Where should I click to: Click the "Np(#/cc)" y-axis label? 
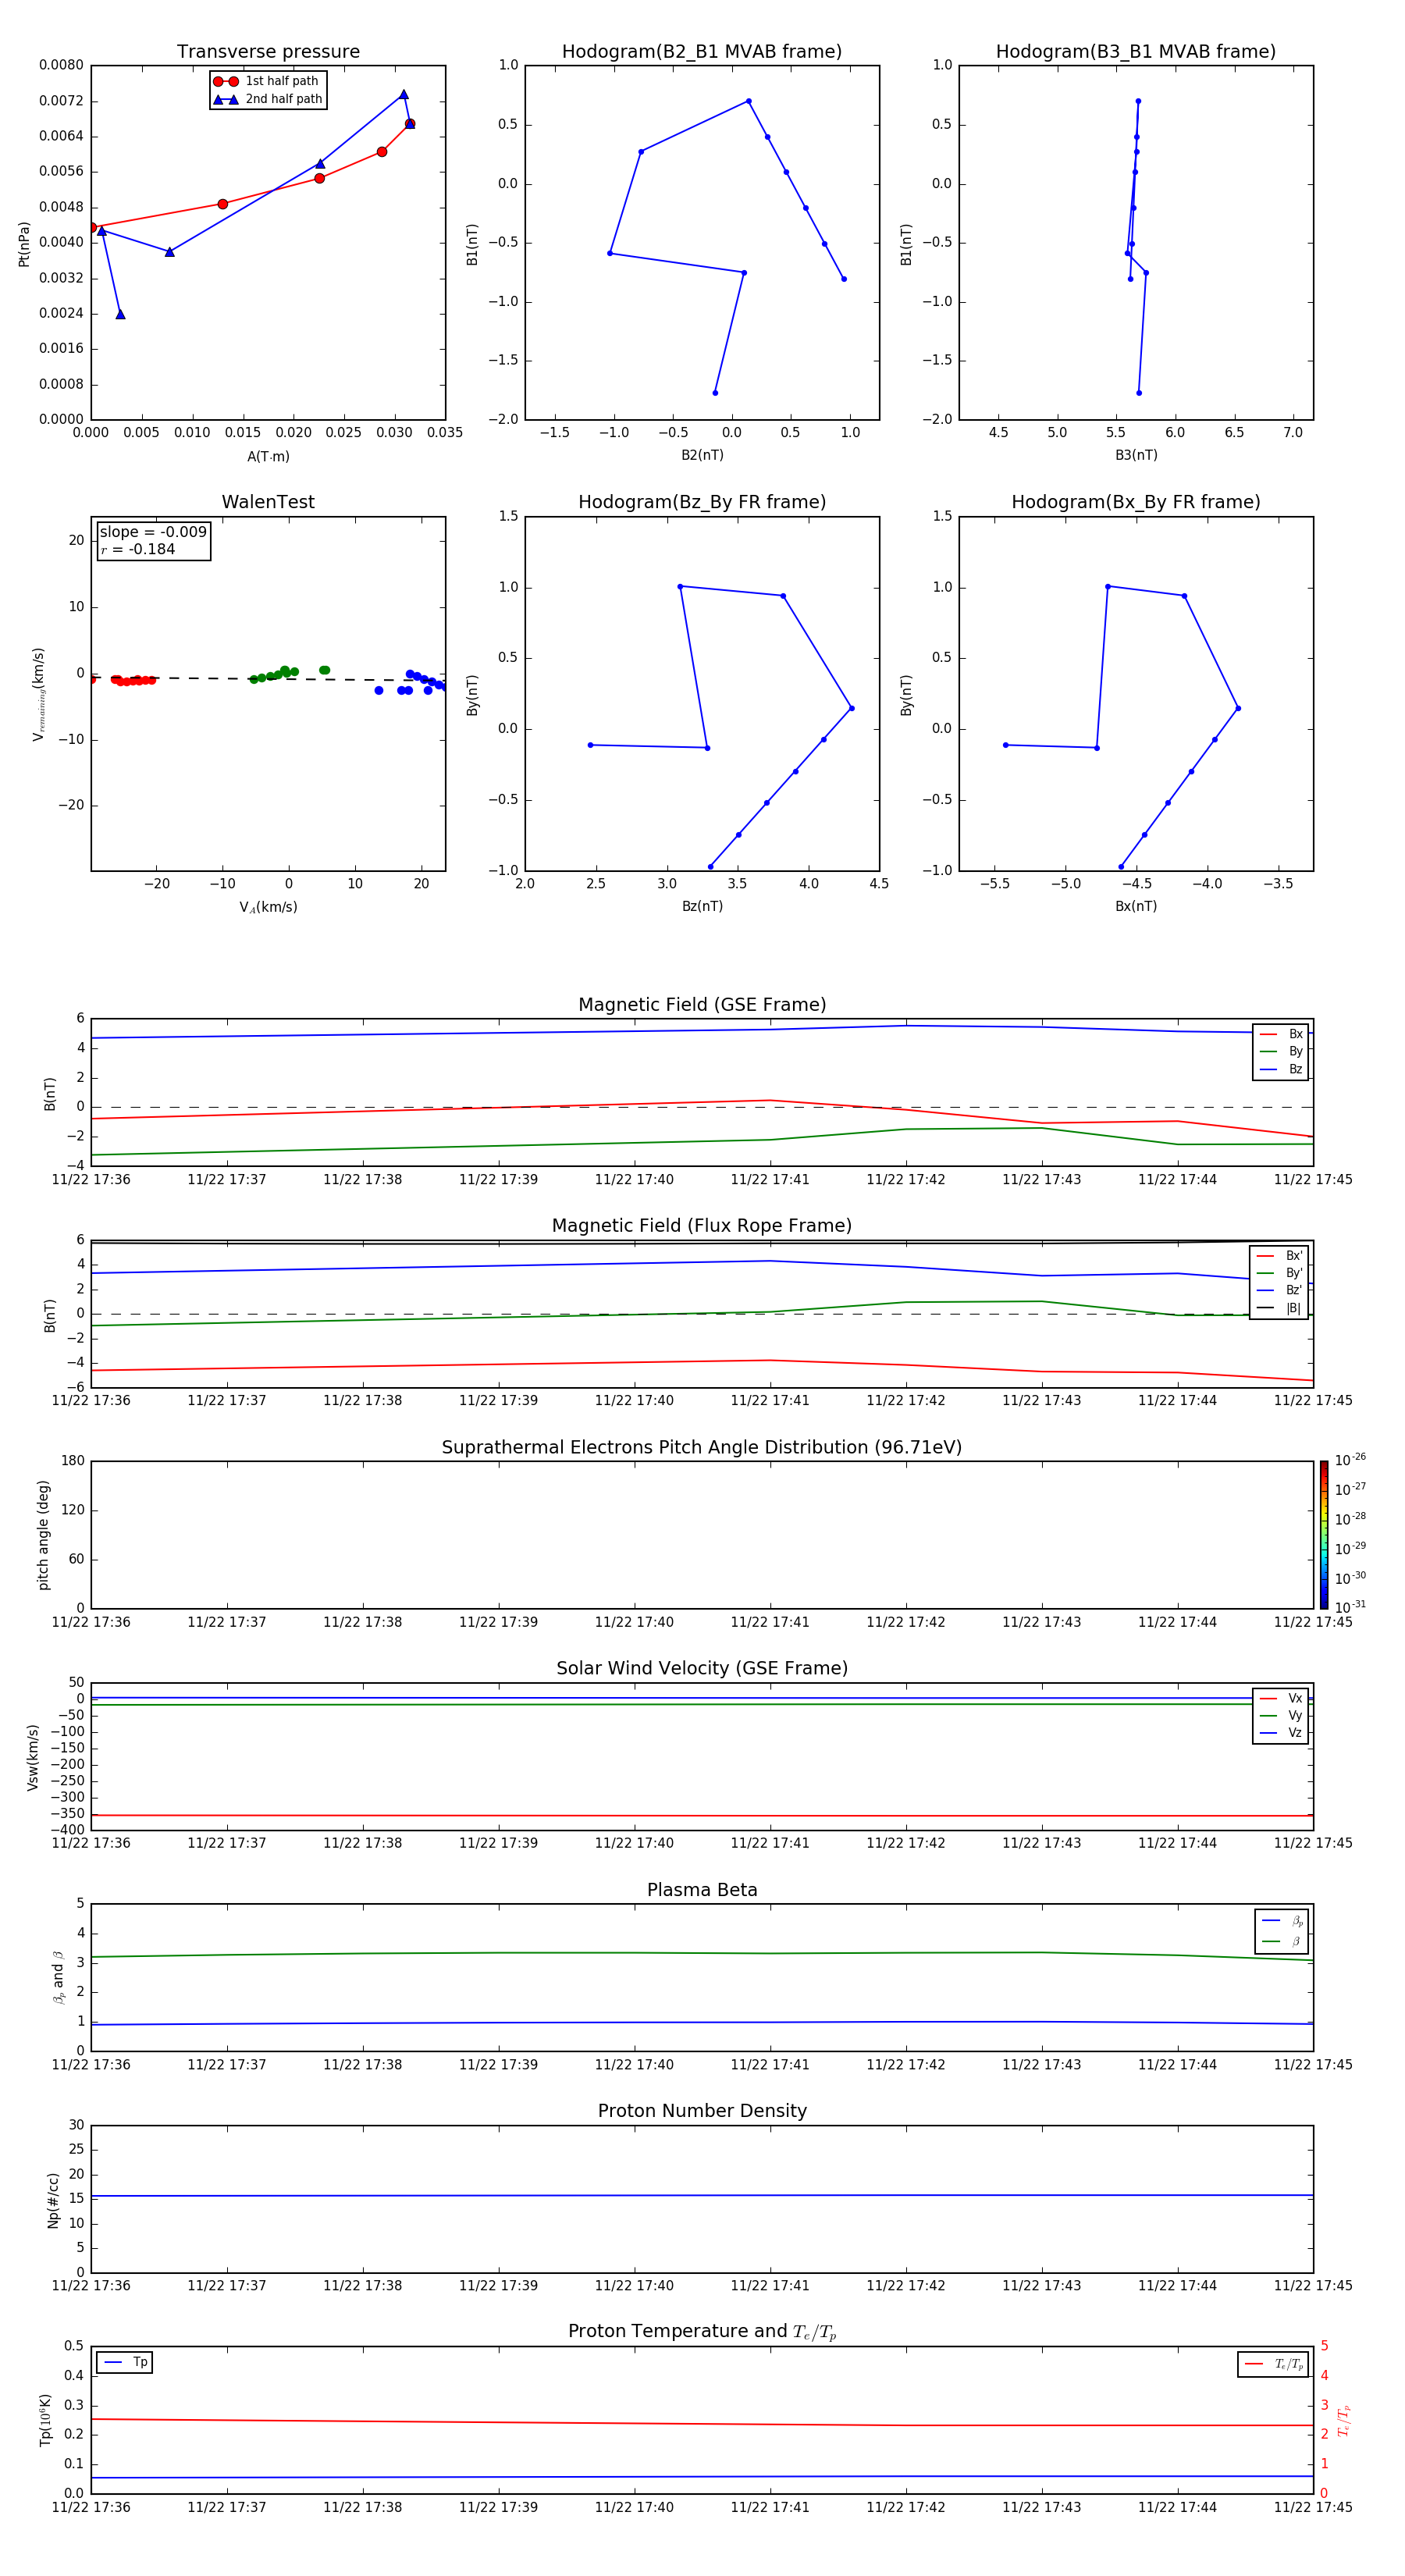53,2200
